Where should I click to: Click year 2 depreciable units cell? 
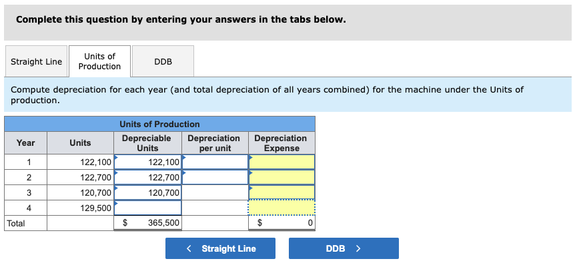point(147,177)
